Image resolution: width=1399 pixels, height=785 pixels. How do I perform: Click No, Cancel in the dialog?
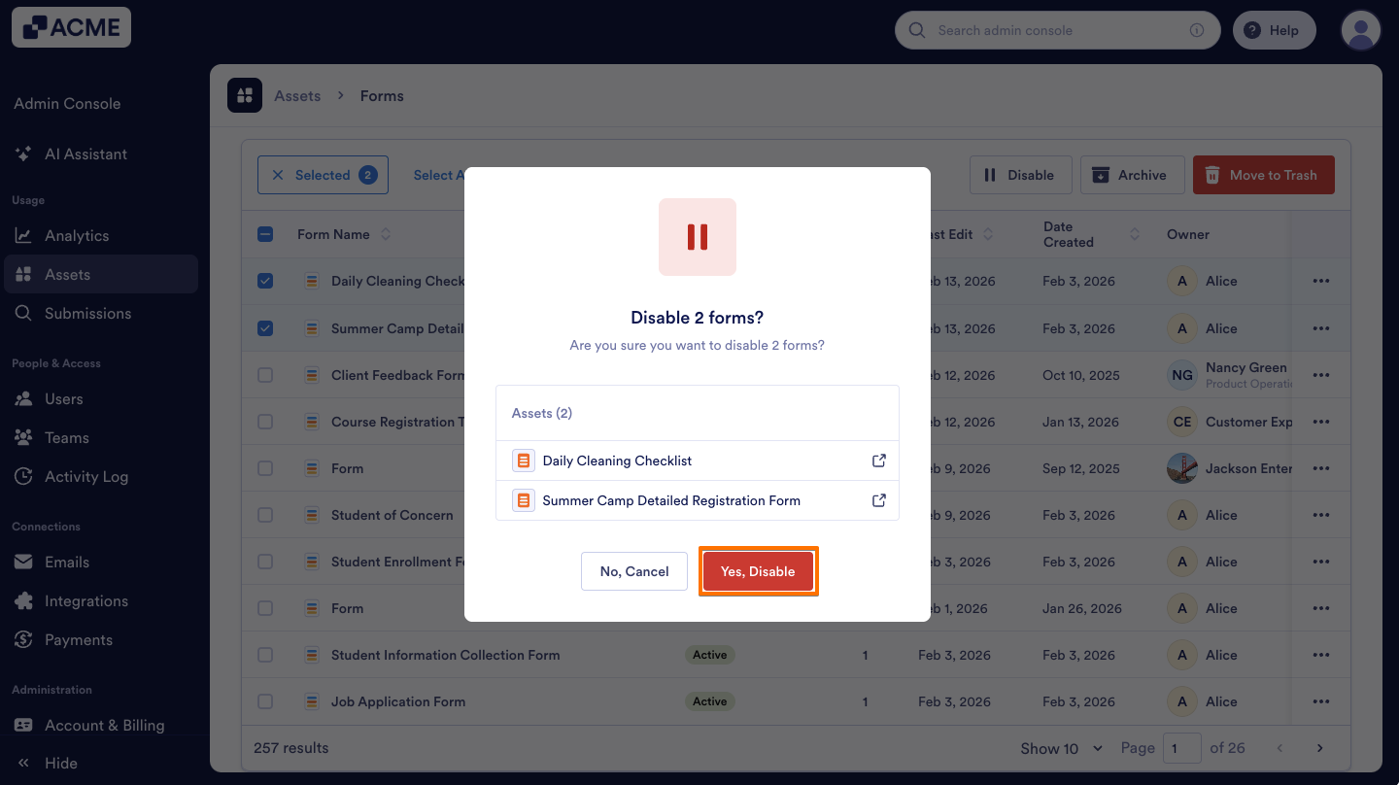634,571
